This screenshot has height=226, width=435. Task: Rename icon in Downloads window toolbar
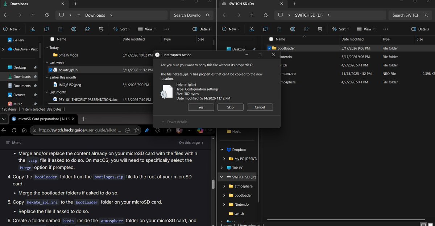tap(74, 29)
